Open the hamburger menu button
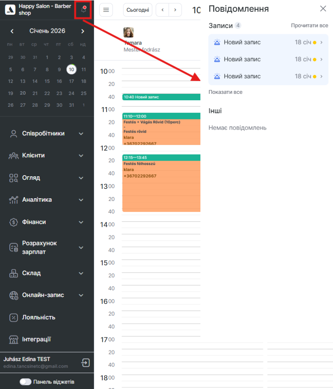 pyautogui.click(x=106, y=10)
